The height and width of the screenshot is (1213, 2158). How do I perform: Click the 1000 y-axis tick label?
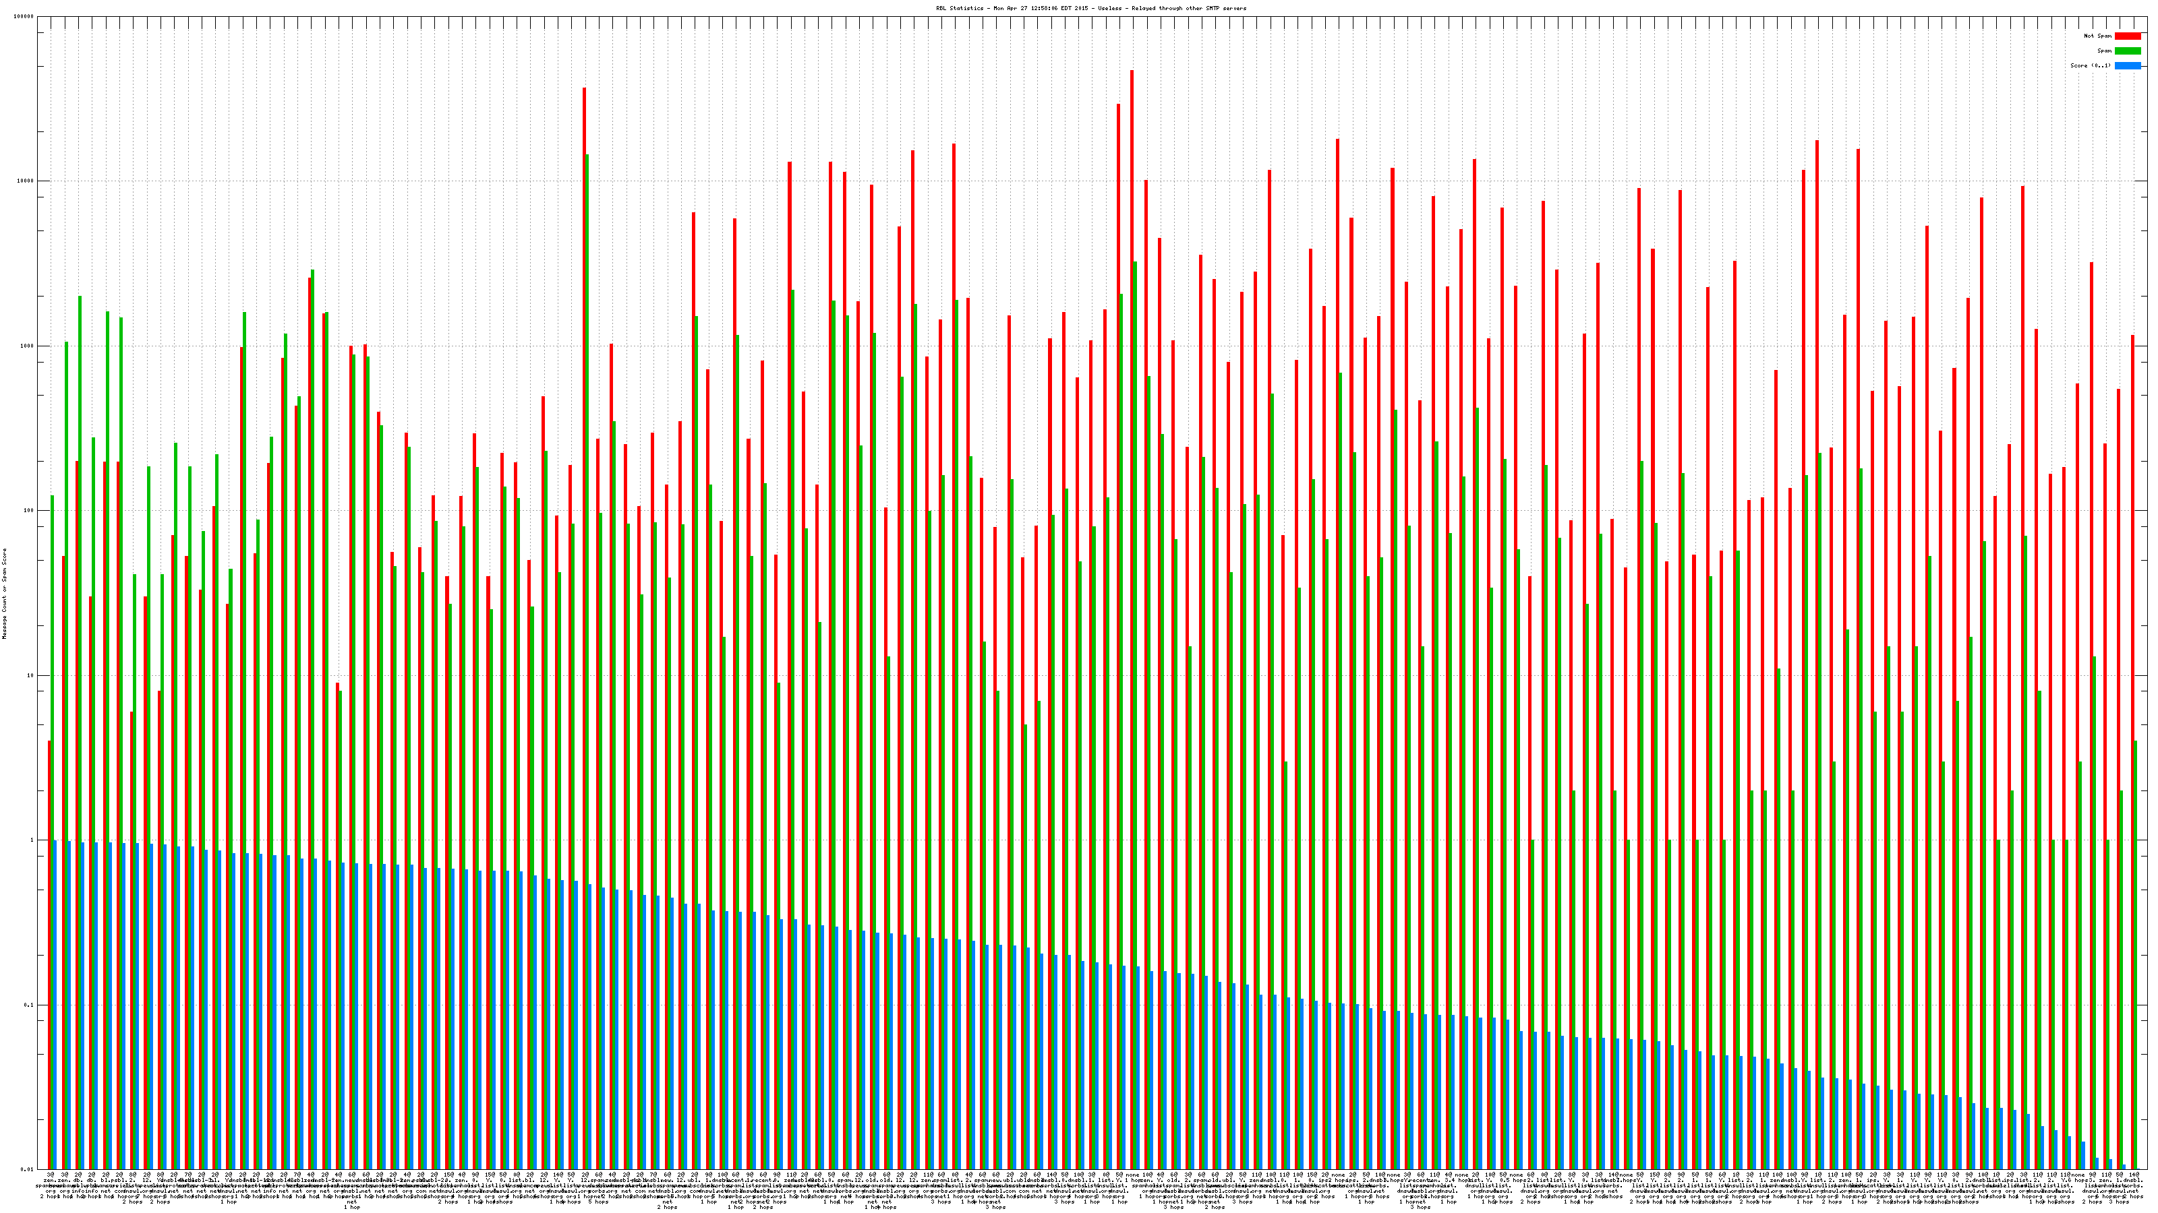[x=28, y=346]
